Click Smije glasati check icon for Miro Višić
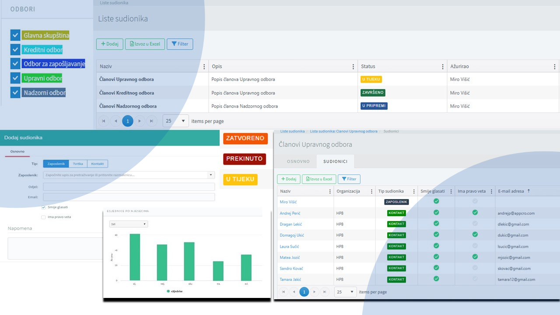The height and width of the screenshot is (315, 560). (x=436, y=201)
